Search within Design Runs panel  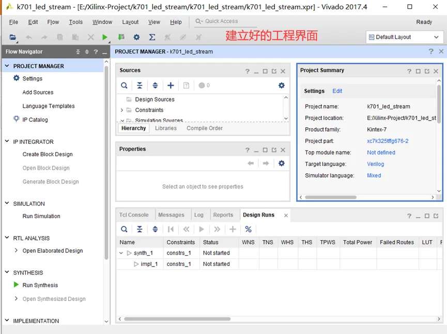[x=124, y=229]
